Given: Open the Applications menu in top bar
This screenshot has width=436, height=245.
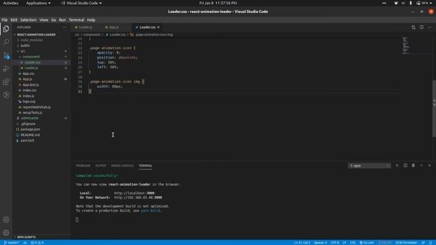Looking at the screenshot, I should [x=38, y=3].
